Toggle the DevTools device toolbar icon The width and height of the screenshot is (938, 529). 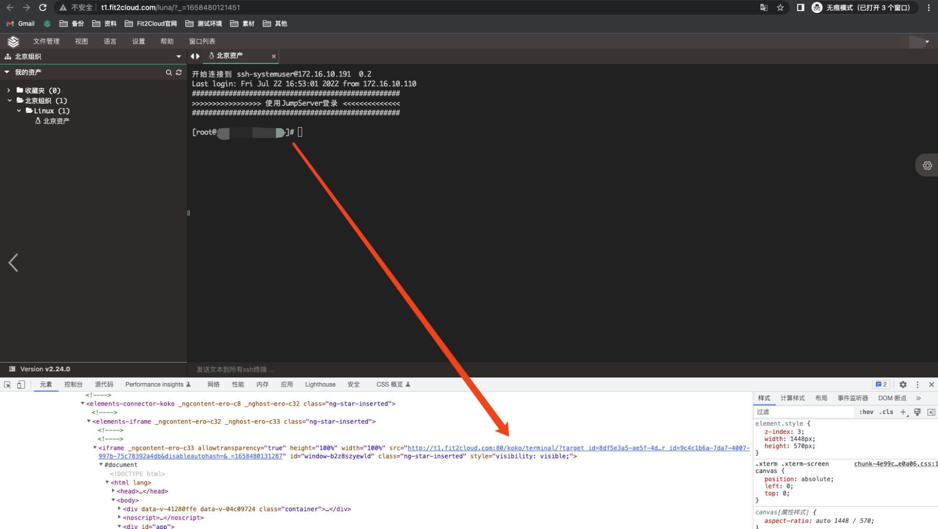click(x=21, y=384)
